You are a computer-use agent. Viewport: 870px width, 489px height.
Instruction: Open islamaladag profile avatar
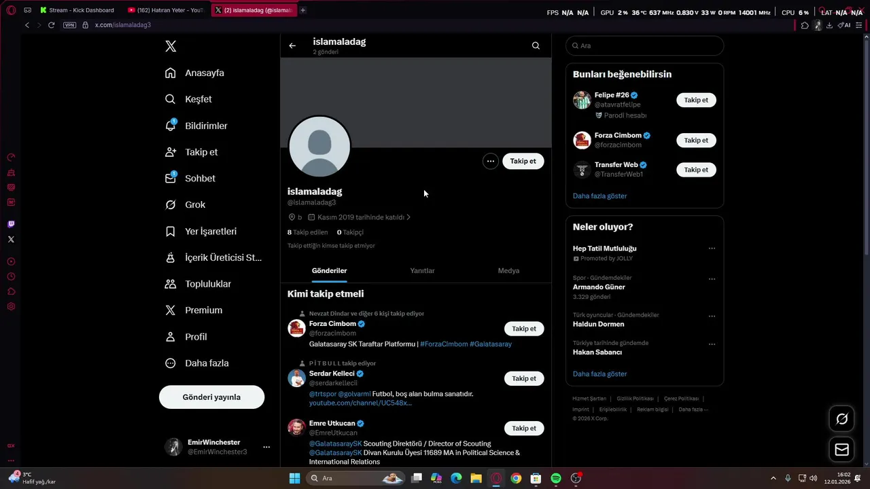pos(319,146)
